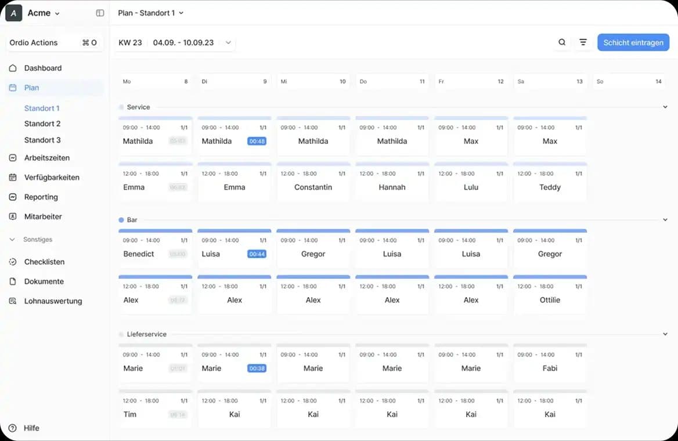Viewport: 678px width, 441px height.
Task: Click the Dashboard home icon
Action: pyautogui.click(x=13, y=68)
